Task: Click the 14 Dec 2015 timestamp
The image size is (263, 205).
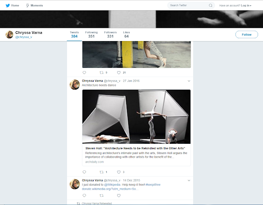Action: click(131, 180)
